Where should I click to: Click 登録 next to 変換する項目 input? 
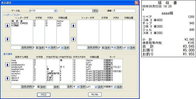24,87
